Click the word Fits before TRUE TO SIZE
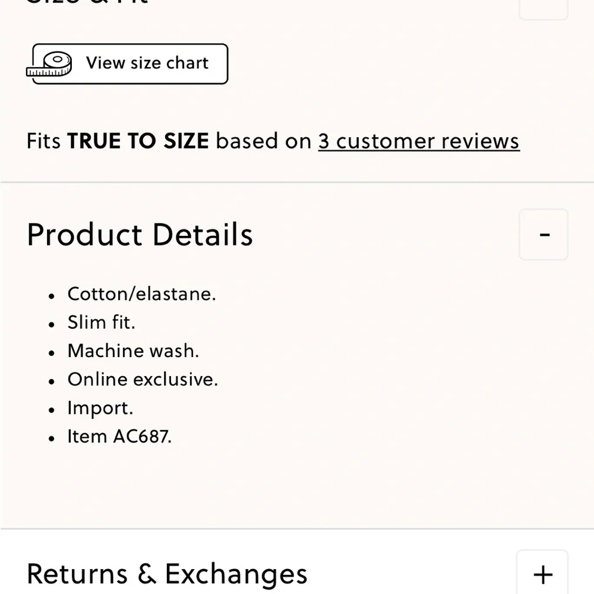 point(43,141)
